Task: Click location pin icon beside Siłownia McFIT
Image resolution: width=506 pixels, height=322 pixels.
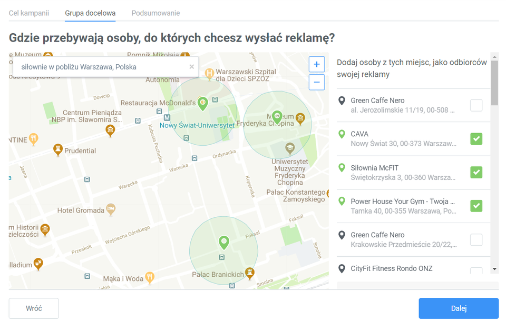Action: 342,168
